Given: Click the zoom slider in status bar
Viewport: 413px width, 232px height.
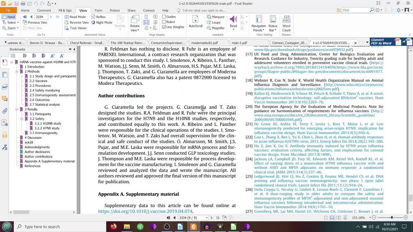Looking at the screenshot, I should click(x=391, y=218).
